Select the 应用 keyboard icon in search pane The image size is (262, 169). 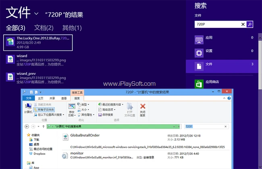click(x=199, y=40)
